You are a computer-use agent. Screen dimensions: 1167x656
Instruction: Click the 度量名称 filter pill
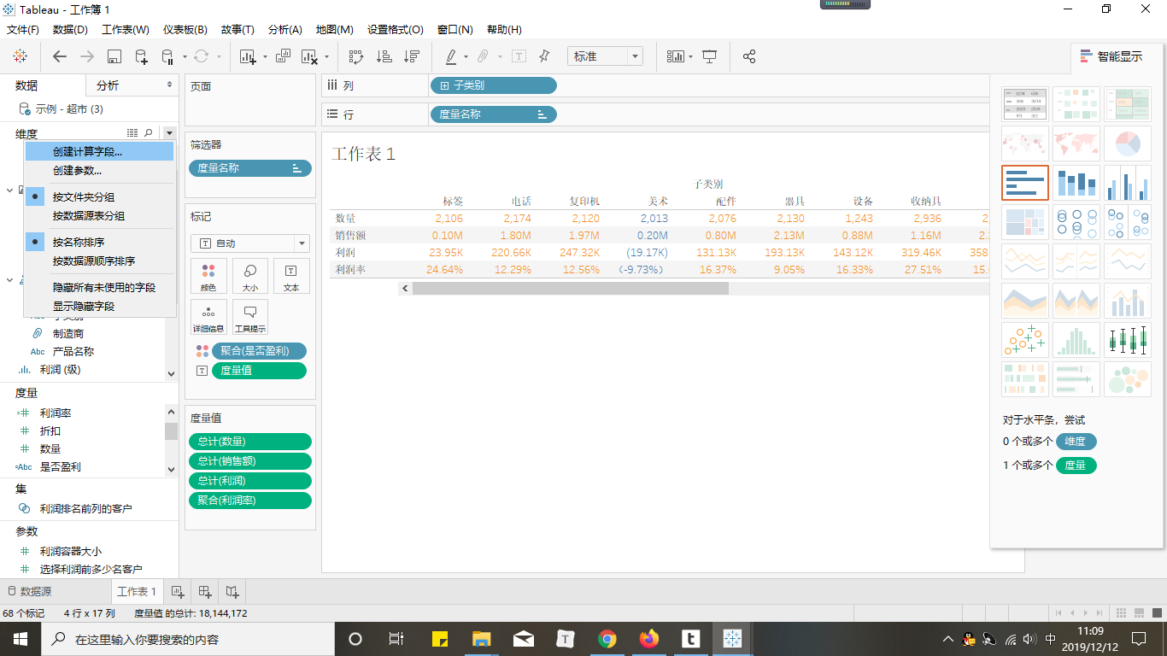pyautogui.click(x=250, y=168)
